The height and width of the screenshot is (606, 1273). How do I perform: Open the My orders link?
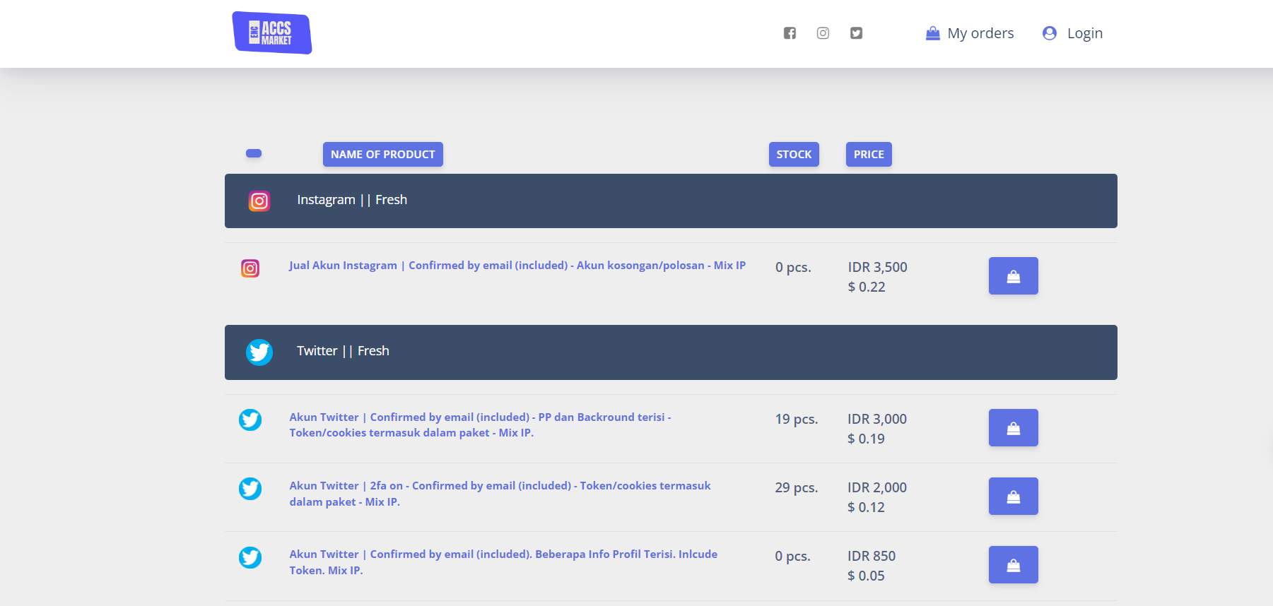click(x=980, y=33)
